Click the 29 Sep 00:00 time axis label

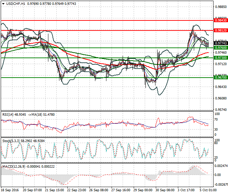143,190
